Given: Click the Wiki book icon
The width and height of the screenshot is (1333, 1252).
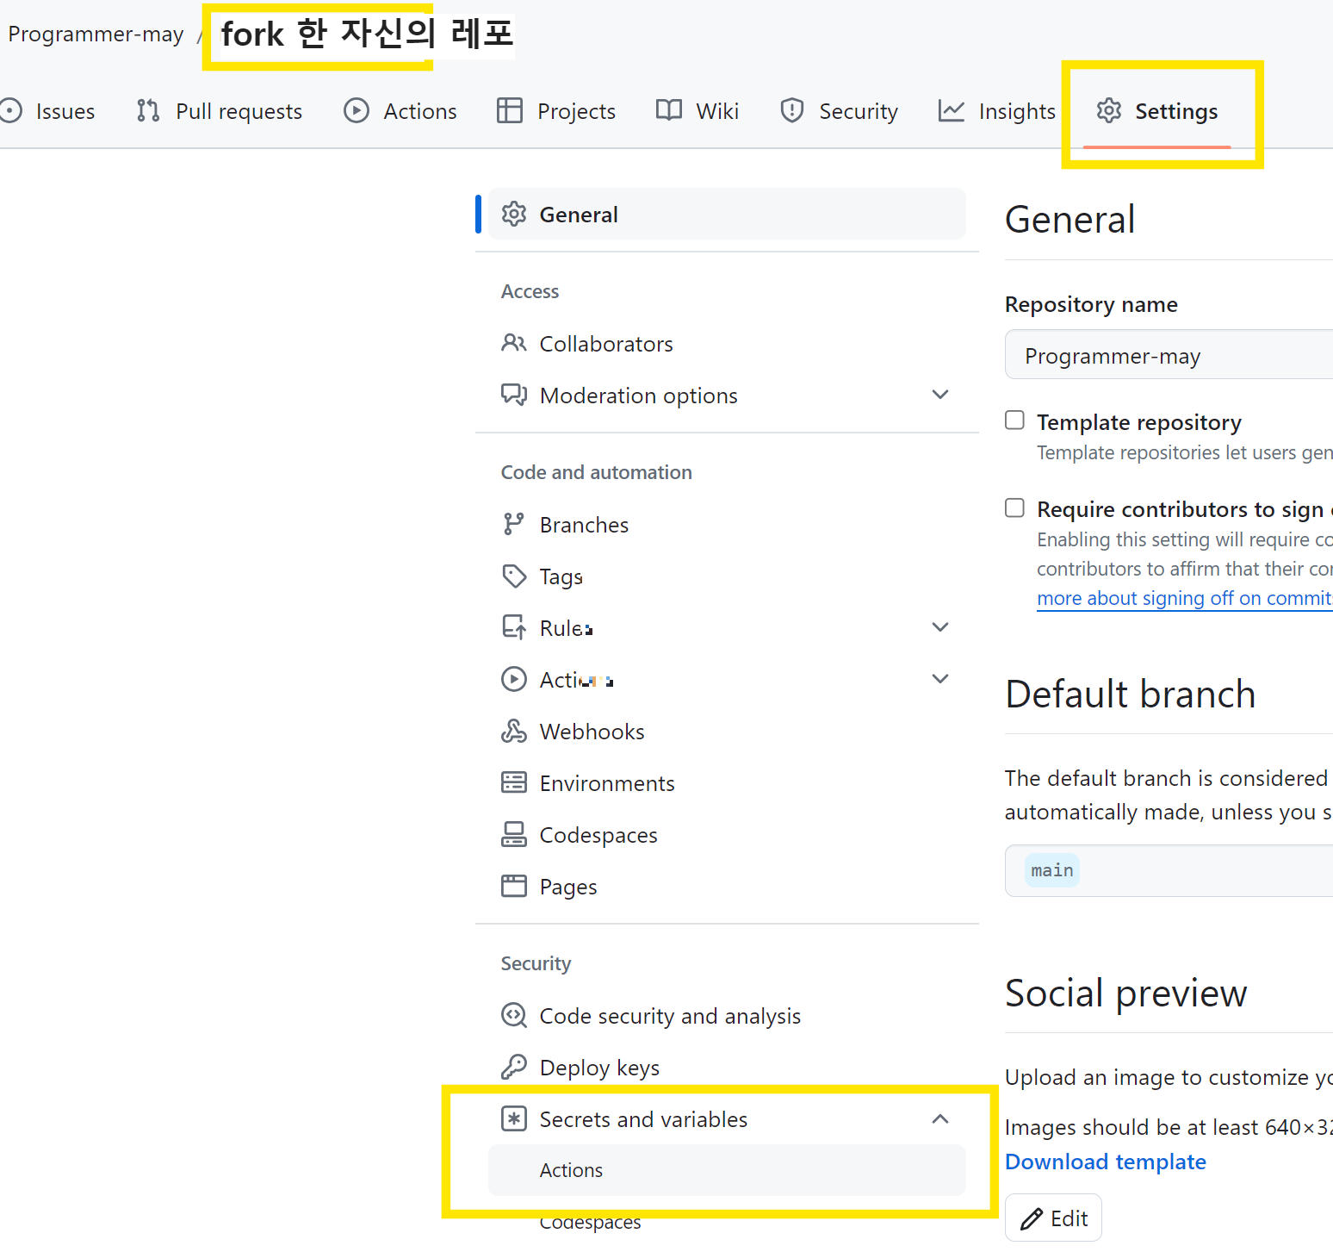Looking at the screenshot, I should 669,110.
